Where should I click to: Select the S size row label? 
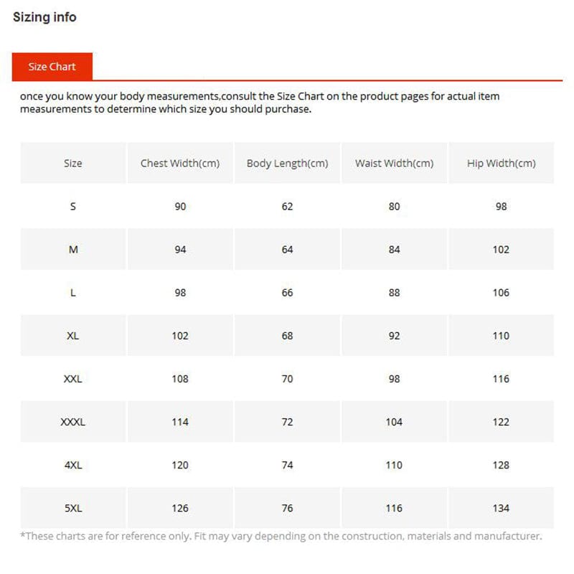[x=73, y=206]
